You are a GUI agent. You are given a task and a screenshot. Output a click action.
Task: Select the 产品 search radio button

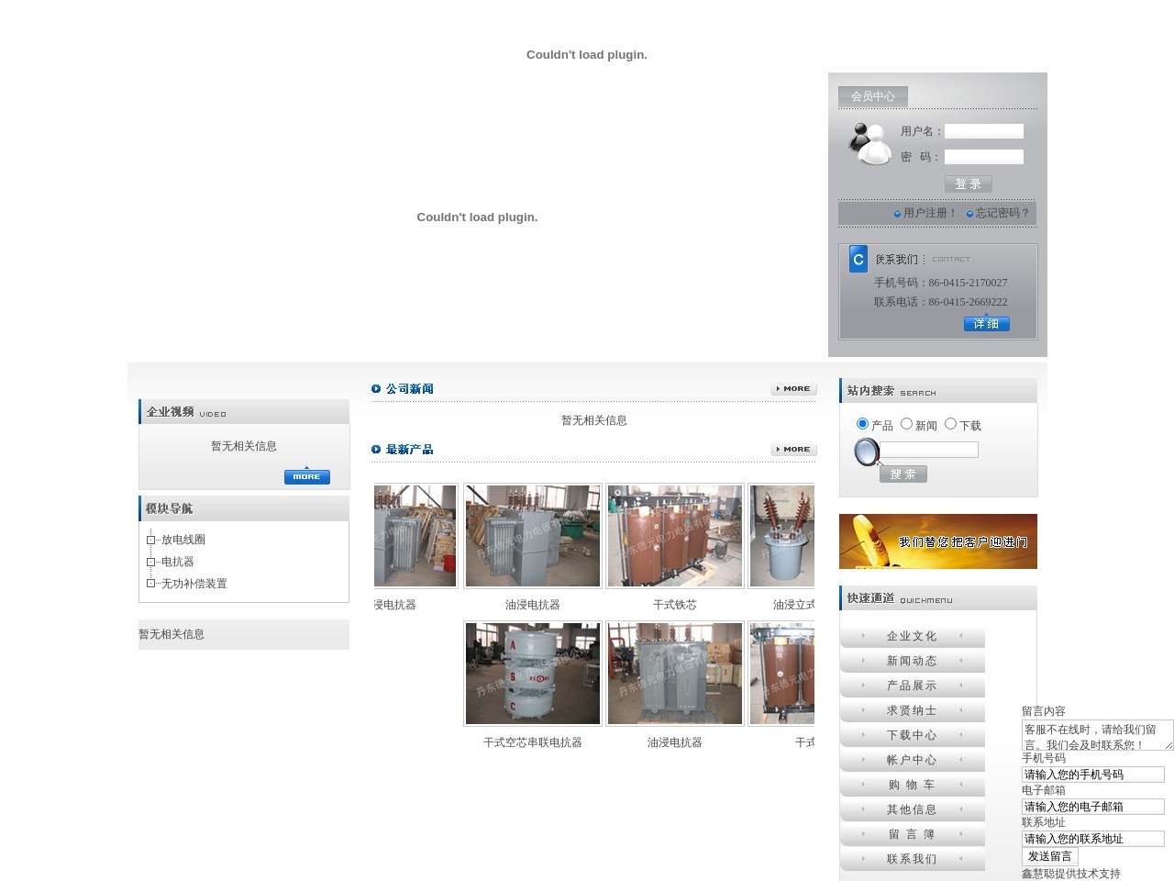862,424
